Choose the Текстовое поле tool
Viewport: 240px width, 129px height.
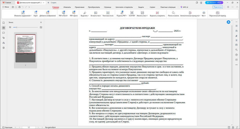point(108,14)
